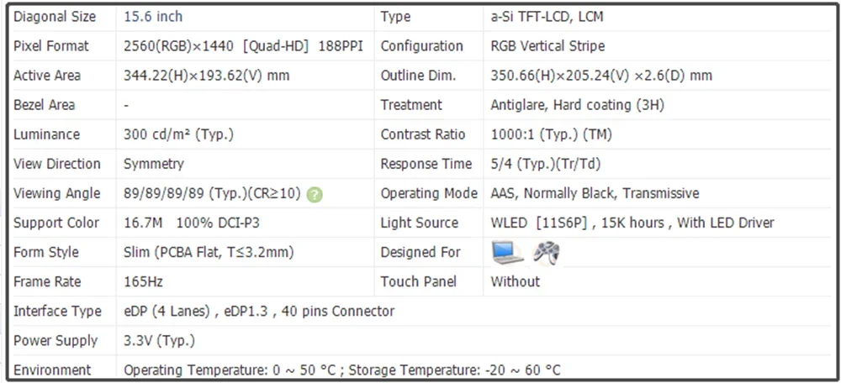Click RGB Vertical Stripe configuration text
Viewport: 841px width, 383px height.
pyautogui.click(x=547, y=46)
